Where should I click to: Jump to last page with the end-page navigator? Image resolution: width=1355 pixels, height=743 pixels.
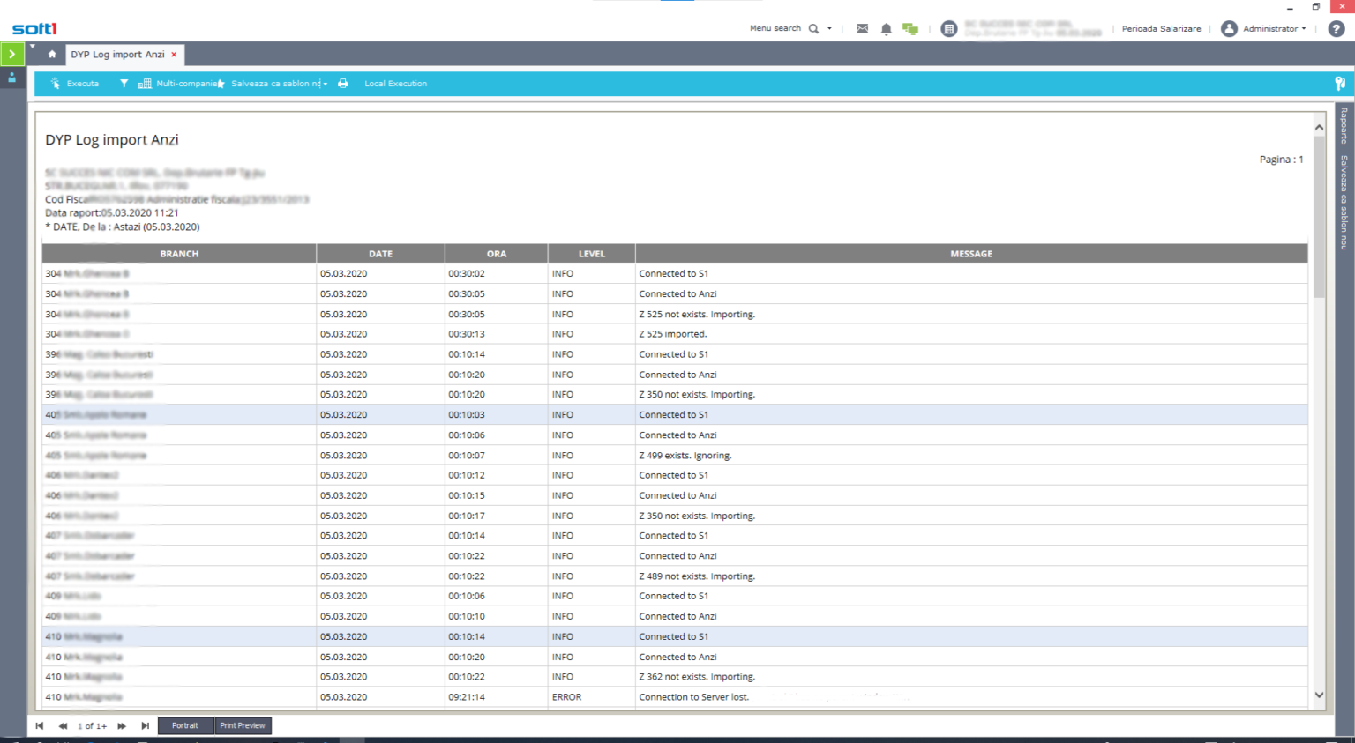click(x=145, y=725)
